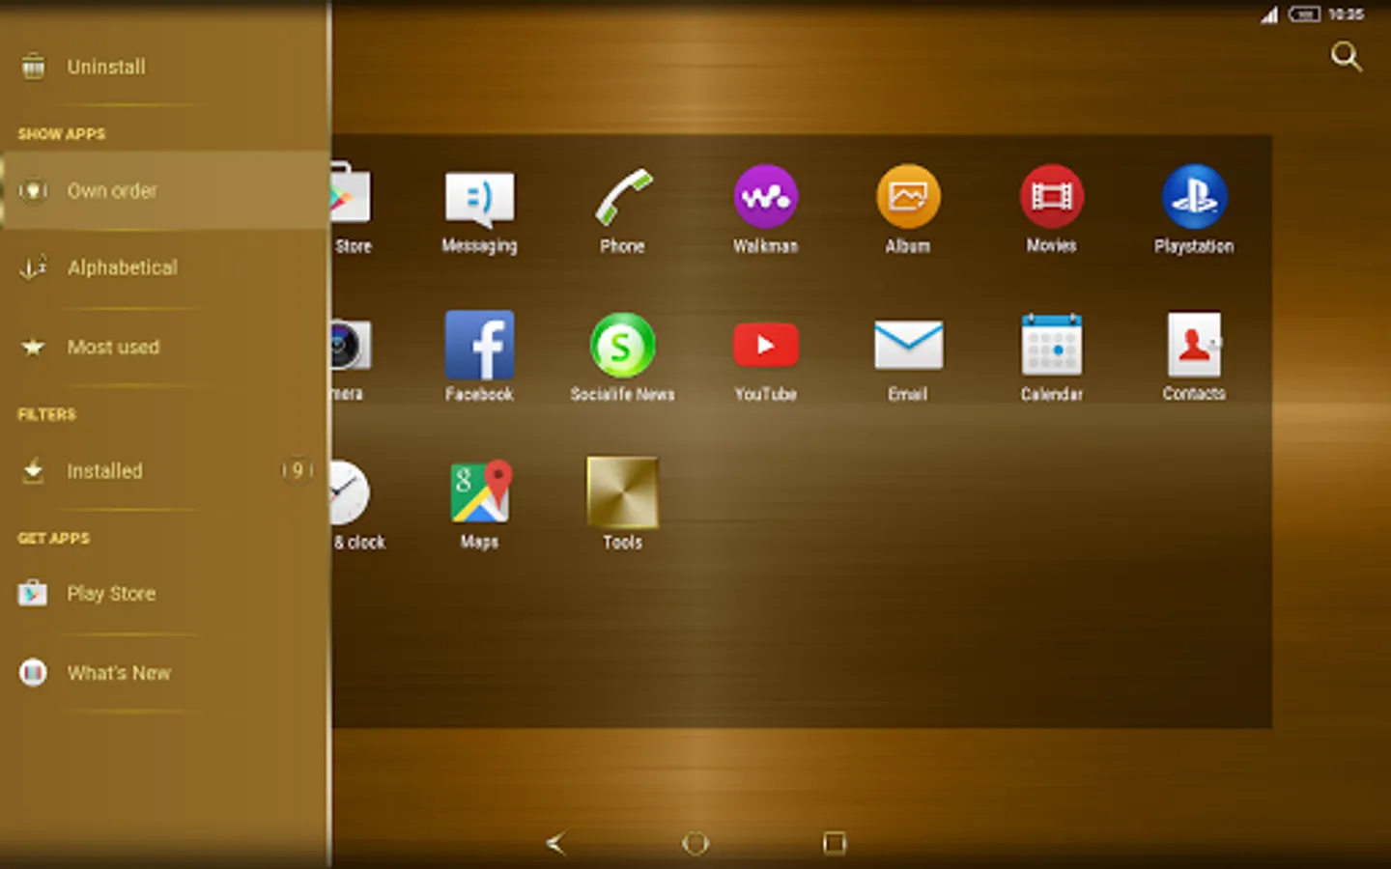Sort apps by Own order
The width and height of the screenshot is (1391, 869).
coord(165,190)
